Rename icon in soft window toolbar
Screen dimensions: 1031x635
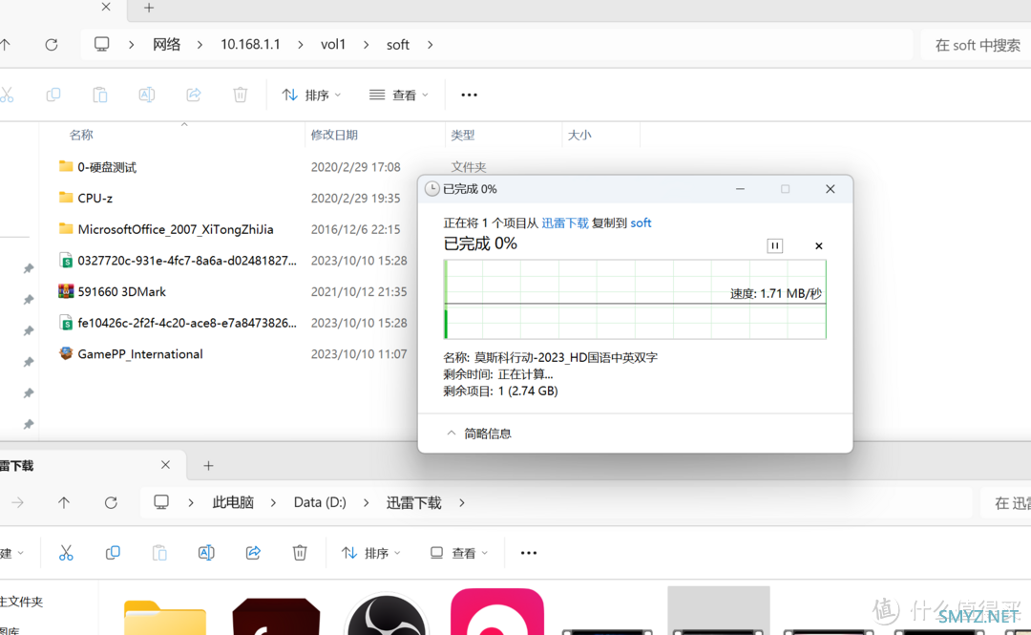click(x=147, y=95)
